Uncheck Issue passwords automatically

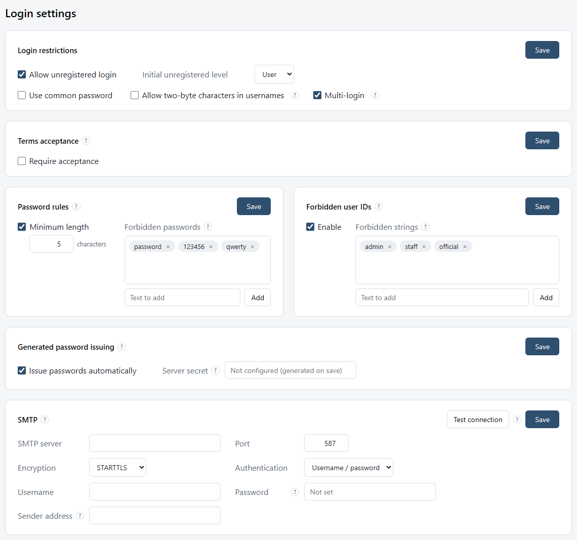tap(22, 370)
